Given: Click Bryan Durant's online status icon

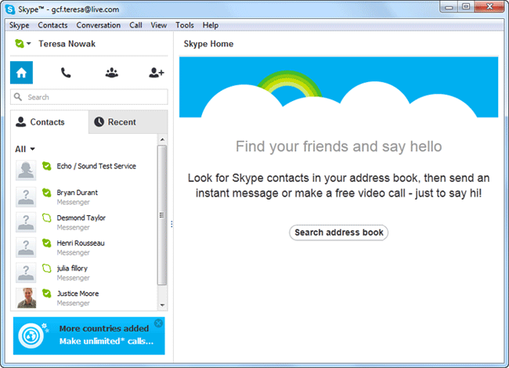Looking at the screenshot, I should (x=47, y=193).
